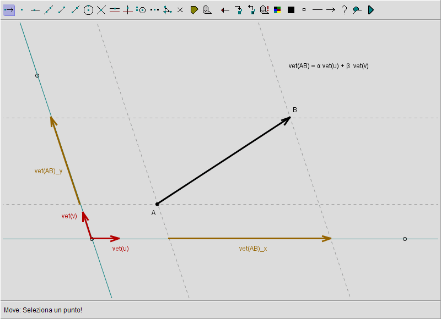Click the up-turning arrow macro icon

pos(251,10)
